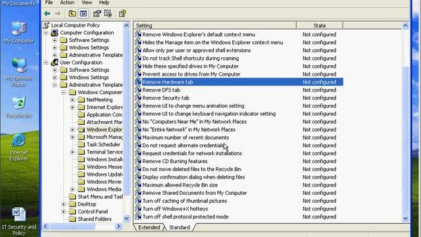Collapse the Computer Configuration node
This screenshot has width=421, height=237.
click(x=46, y=33)
